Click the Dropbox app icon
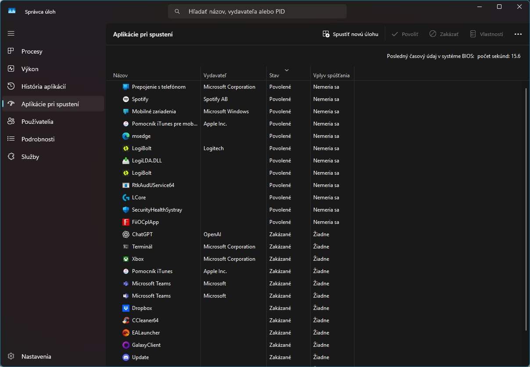Image resolution: width=530 pixels, height=367 pixels. click(126, 308)
